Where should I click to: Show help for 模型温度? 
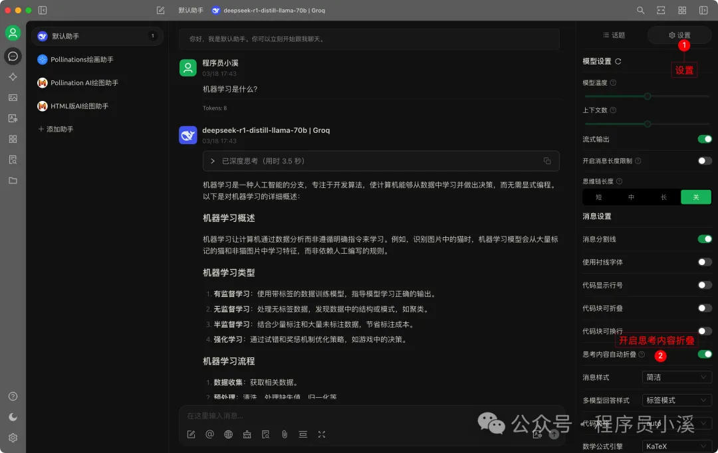click(613, 83)
